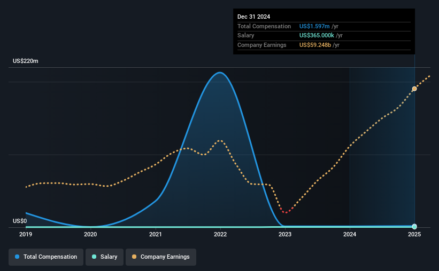This screenshot has width=439, height=271.
Task: Toggle the Company Earnings legend series
Action: tap(161, 257)
